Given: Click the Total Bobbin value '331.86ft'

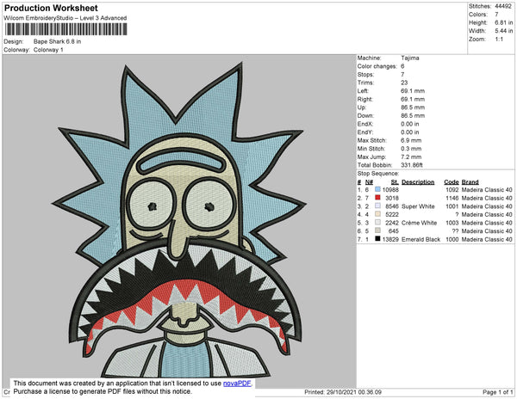Looking at the screenshot, I should pyautogui.click(x=412, y=165).
